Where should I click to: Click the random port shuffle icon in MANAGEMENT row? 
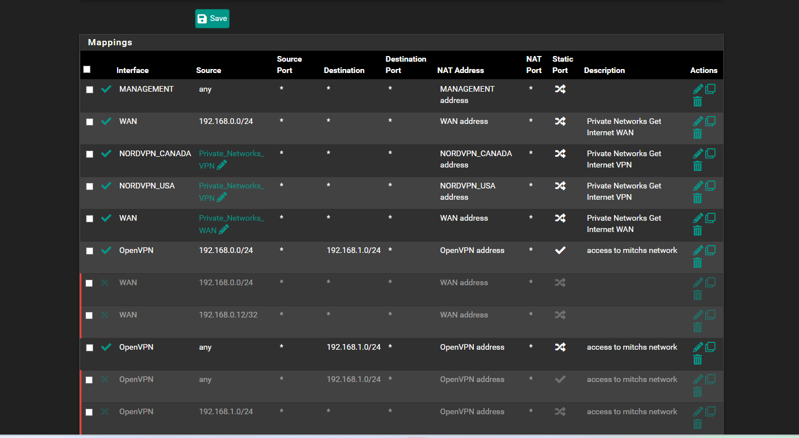tap(560, 89)
